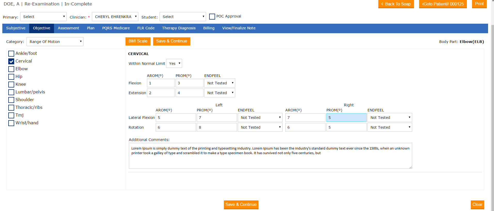Tick the Lumbar/pelvis checkbox
Screen dimensions: 494x211
(11, 92)
